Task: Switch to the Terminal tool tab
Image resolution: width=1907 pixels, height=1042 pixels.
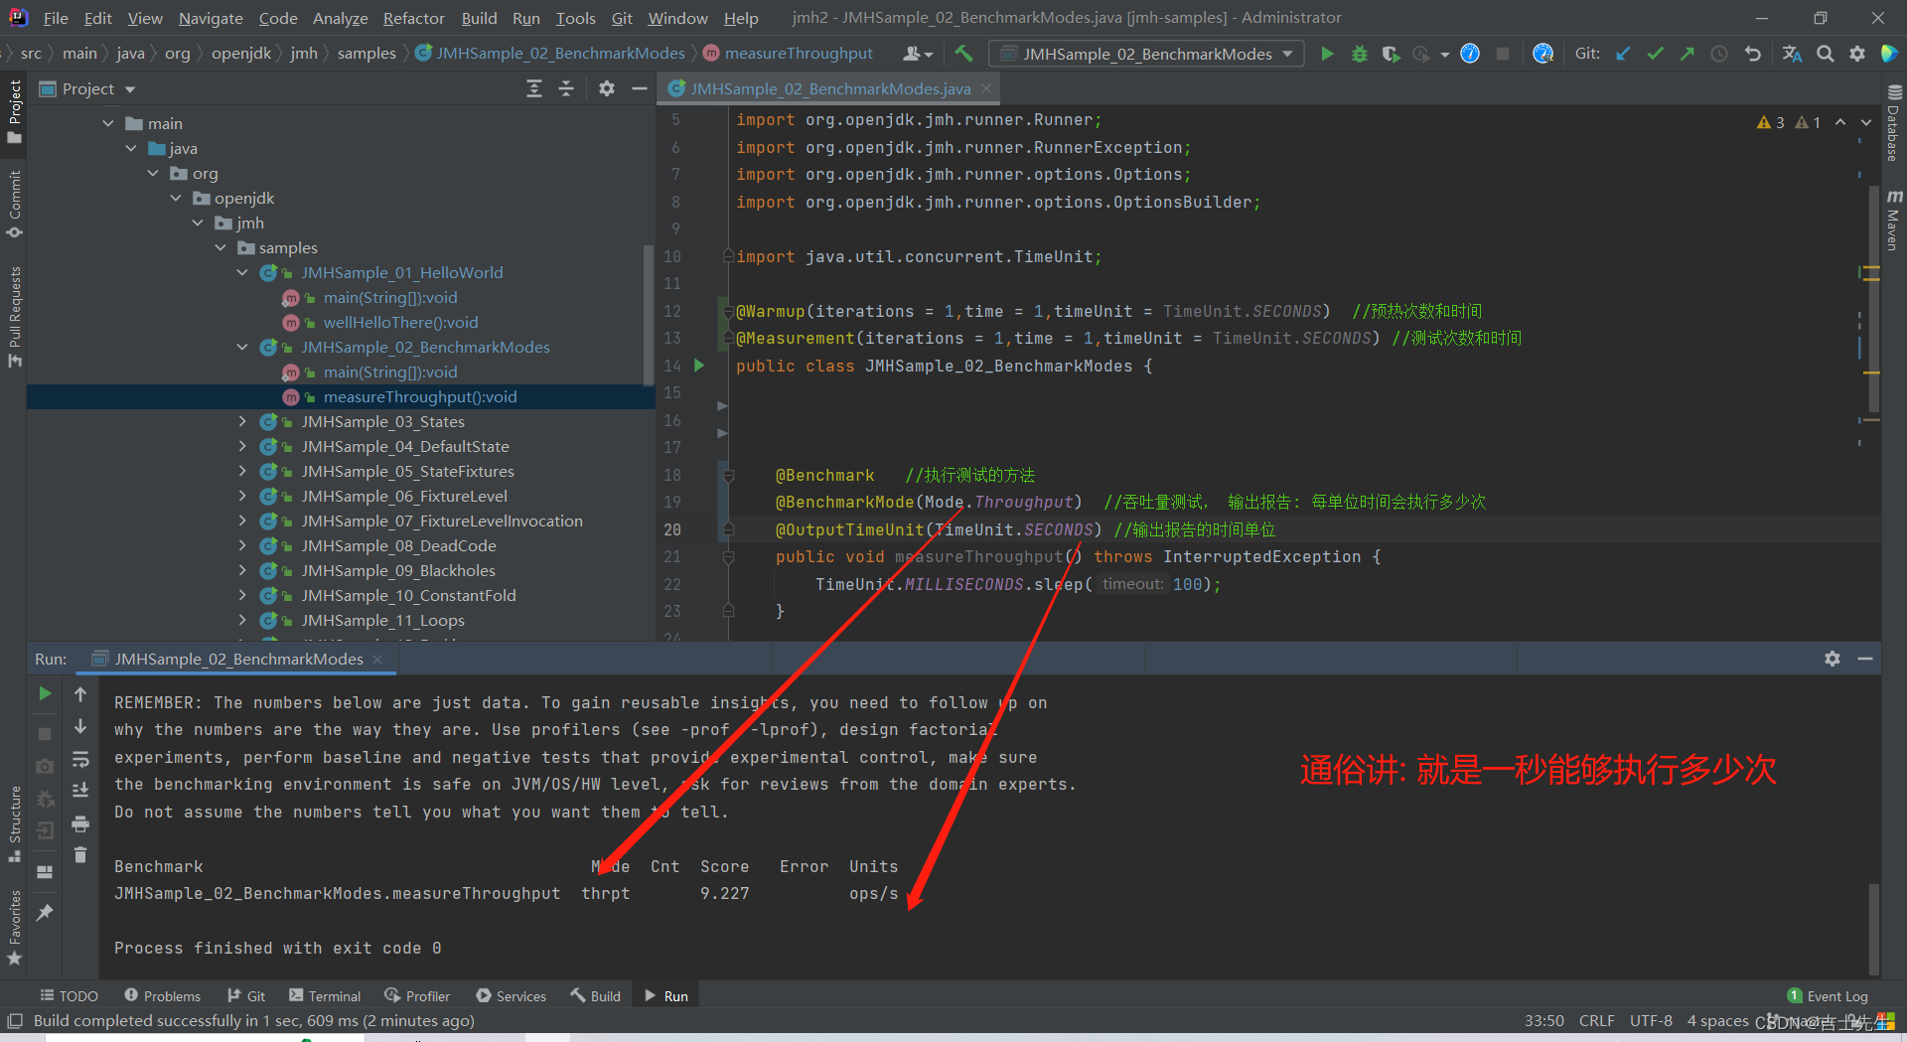Action: [x=325, y=995]
